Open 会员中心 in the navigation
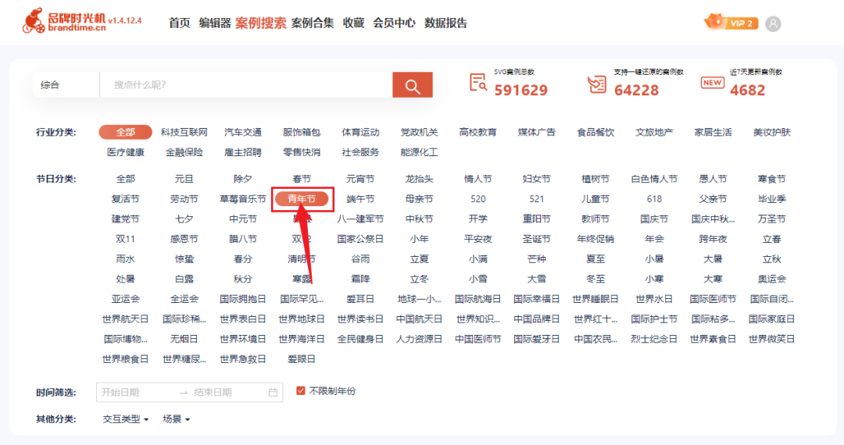The height and width of the screenshot is (445, 844). click(x=394, y=23)
